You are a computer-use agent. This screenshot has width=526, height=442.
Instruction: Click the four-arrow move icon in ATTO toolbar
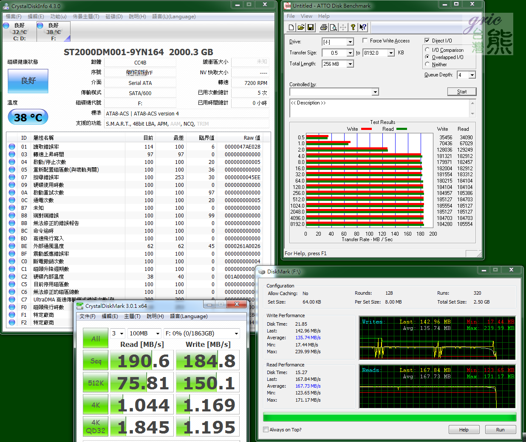coord(343,28)
